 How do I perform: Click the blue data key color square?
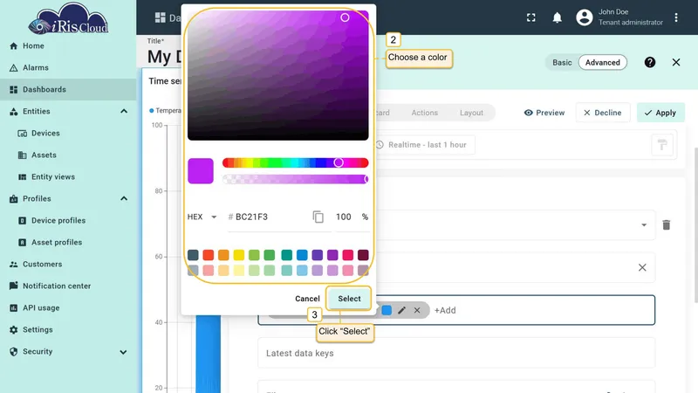(387, 310)
